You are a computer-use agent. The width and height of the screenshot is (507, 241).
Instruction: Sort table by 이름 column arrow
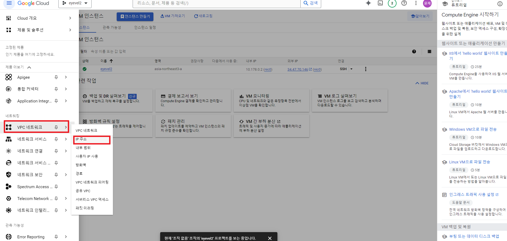coord(111,61)
